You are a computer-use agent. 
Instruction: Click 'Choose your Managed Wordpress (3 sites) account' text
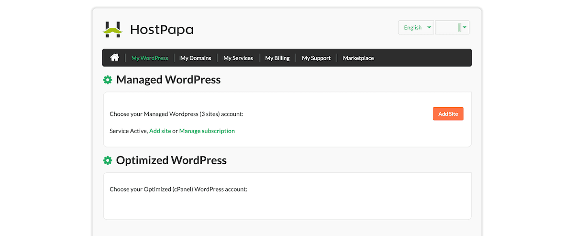click(177, 114)
